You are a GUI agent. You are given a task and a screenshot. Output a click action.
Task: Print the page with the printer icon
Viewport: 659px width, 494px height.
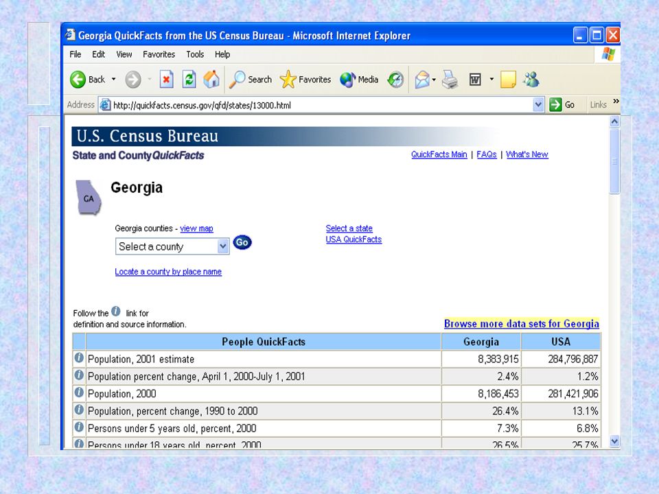450,80
